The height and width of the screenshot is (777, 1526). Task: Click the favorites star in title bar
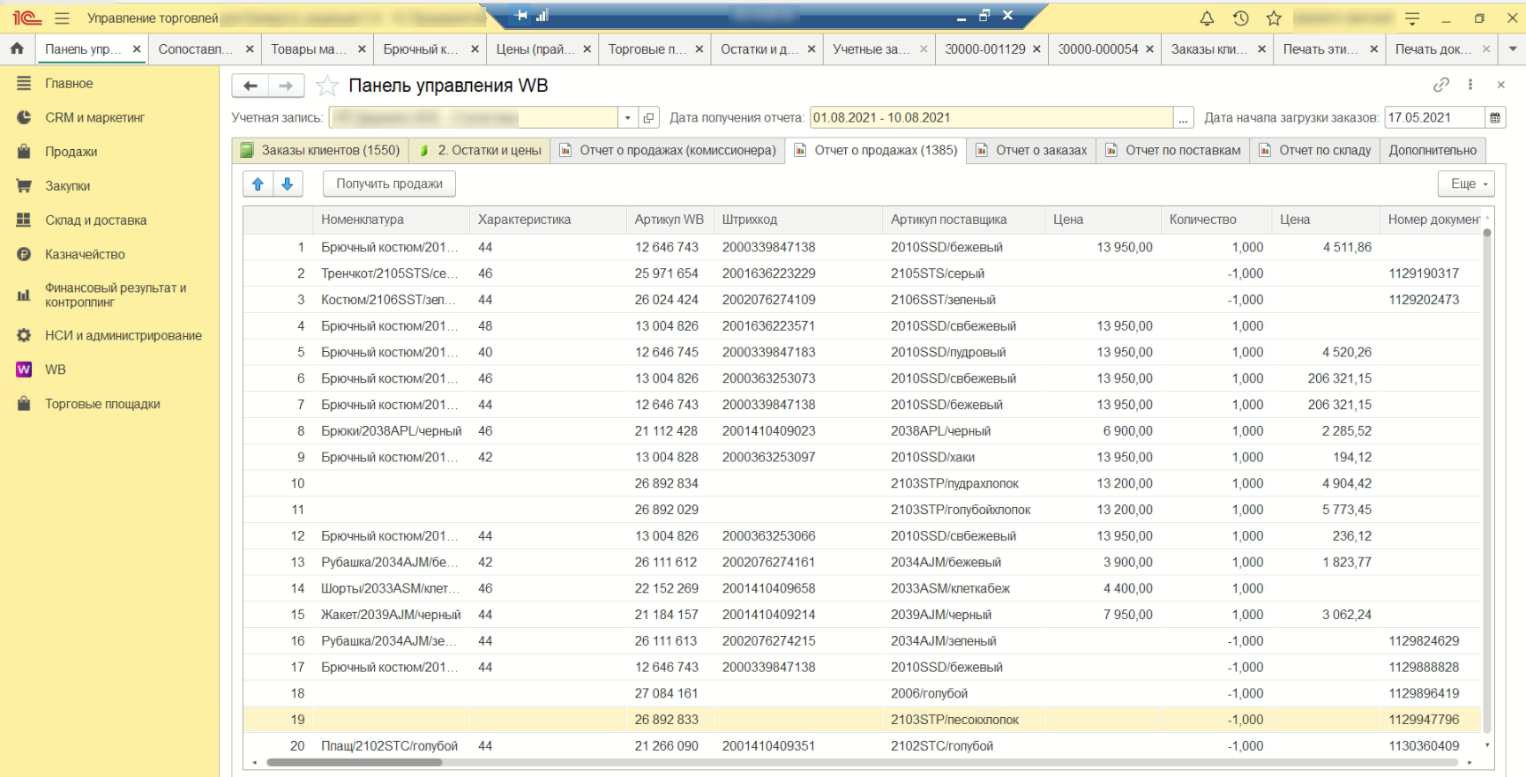coord(1274,18)
